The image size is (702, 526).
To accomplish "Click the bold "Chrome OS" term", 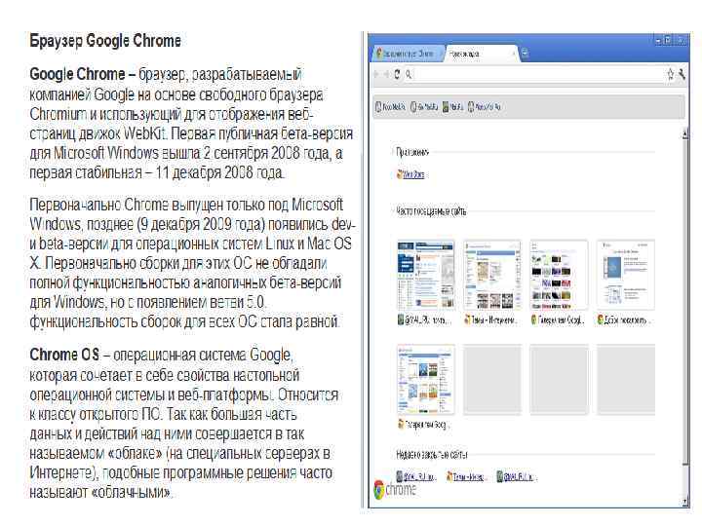I will pyautogui.click(x=64, y=355).
